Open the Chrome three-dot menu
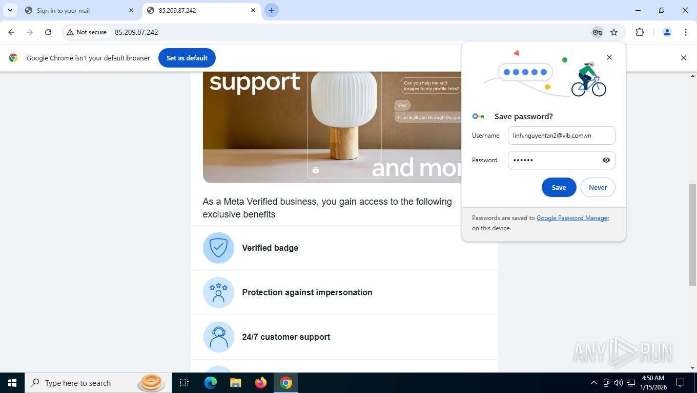Image resolution: width=697 pixels, height=393 pixels. 686,32
